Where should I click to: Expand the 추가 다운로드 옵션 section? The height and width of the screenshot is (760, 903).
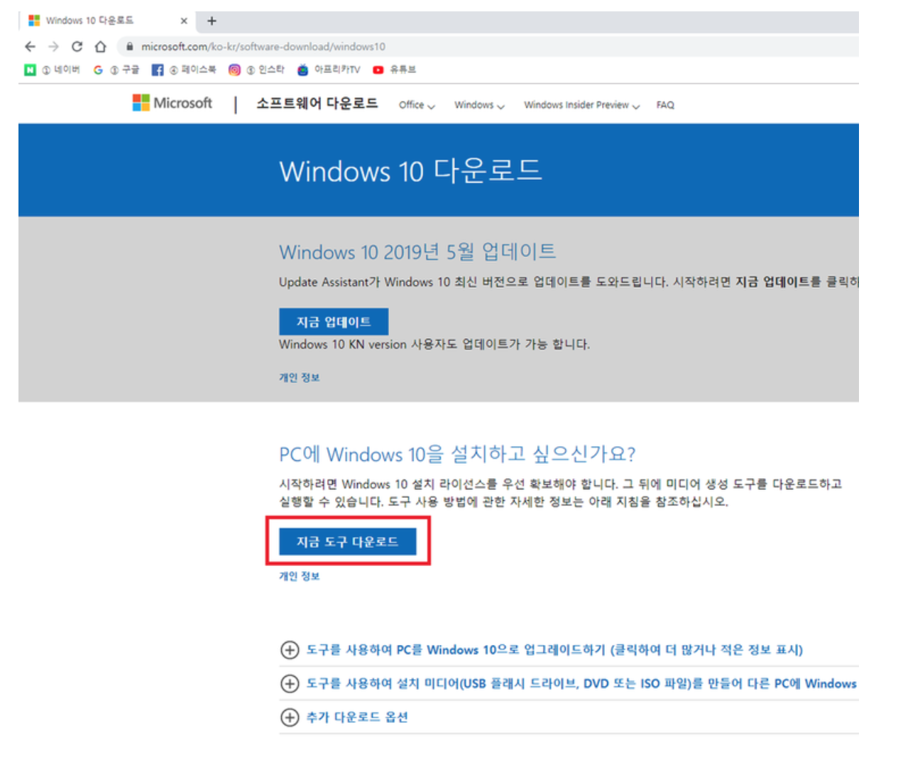(x=344, y=717)
